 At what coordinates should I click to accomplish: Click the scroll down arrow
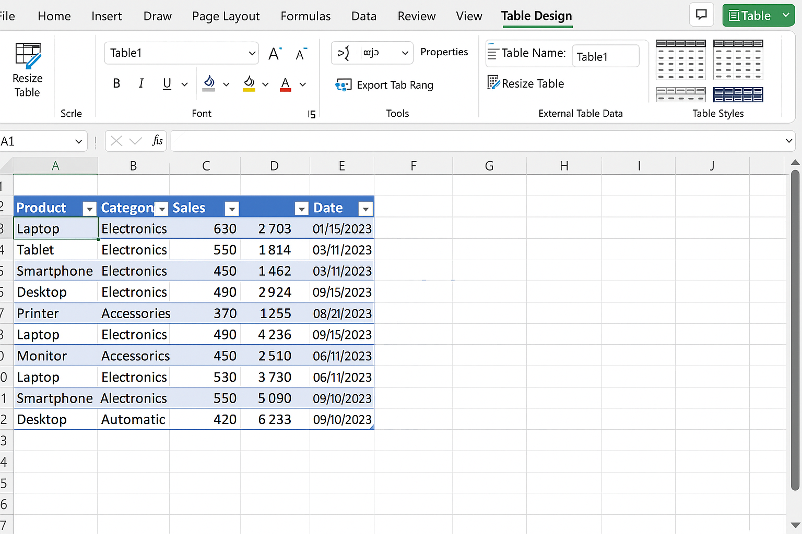[795, 525]
